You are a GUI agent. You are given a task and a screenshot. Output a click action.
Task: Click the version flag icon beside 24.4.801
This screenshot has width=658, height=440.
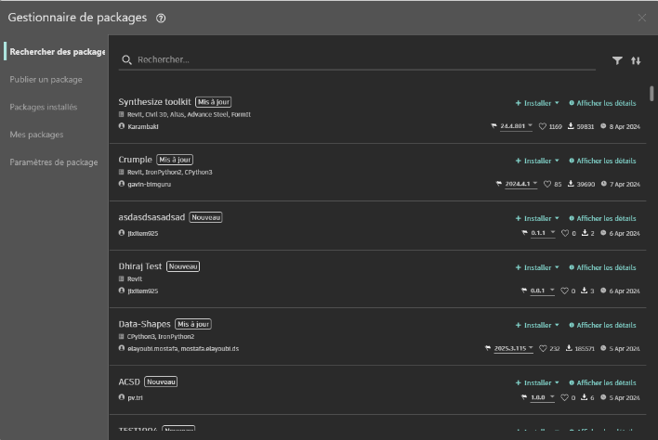pos(493,125)
